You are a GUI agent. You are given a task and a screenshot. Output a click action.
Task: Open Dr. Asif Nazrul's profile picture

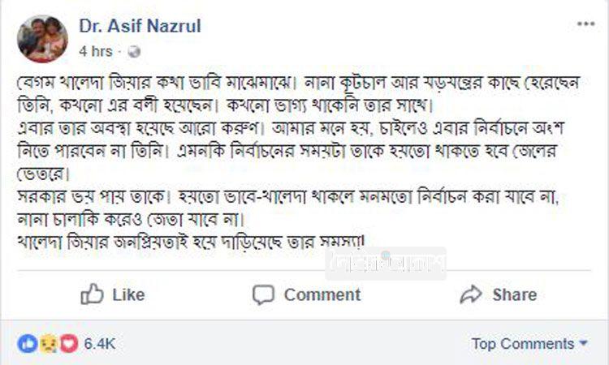(x=42, y=37)
